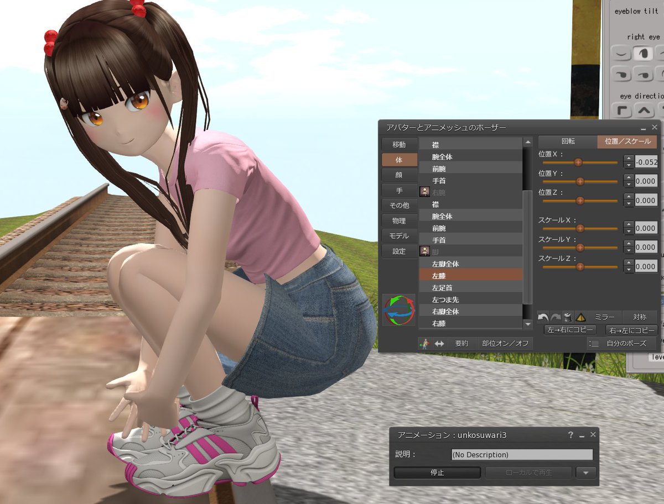The height and width of the screenshot is (504, 664).
Task: Click the help question mark in animation window
Action: (x=570, y=435)
